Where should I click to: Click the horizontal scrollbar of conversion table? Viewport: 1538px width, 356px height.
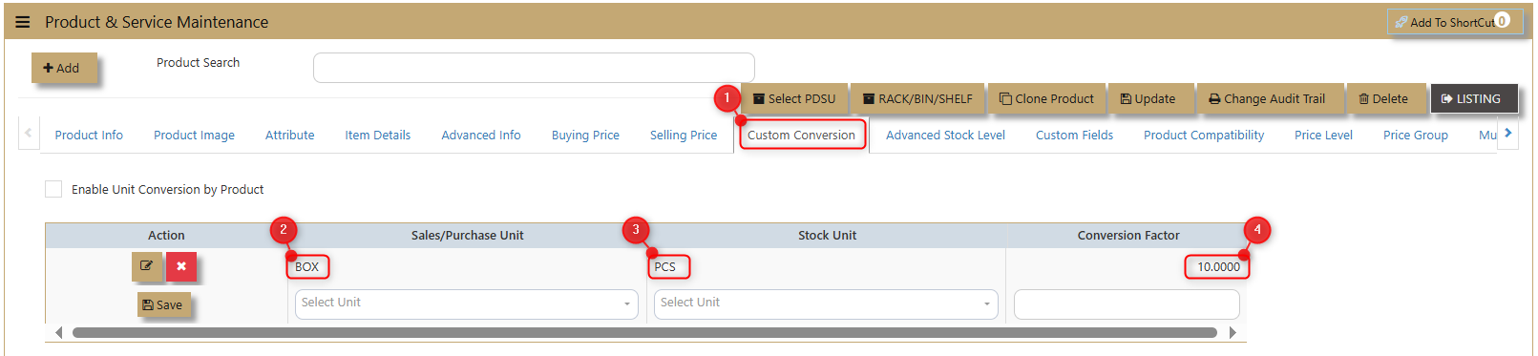pyautogui.click(x=644, y=332)
